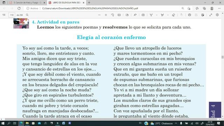Open File Explorer from the taskbar
This screenshot has height=126, width=224.
(27, 123)
